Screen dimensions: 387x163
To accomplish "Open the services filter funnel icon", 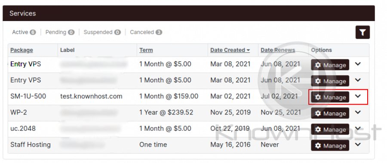I will (x=362, y=32).
